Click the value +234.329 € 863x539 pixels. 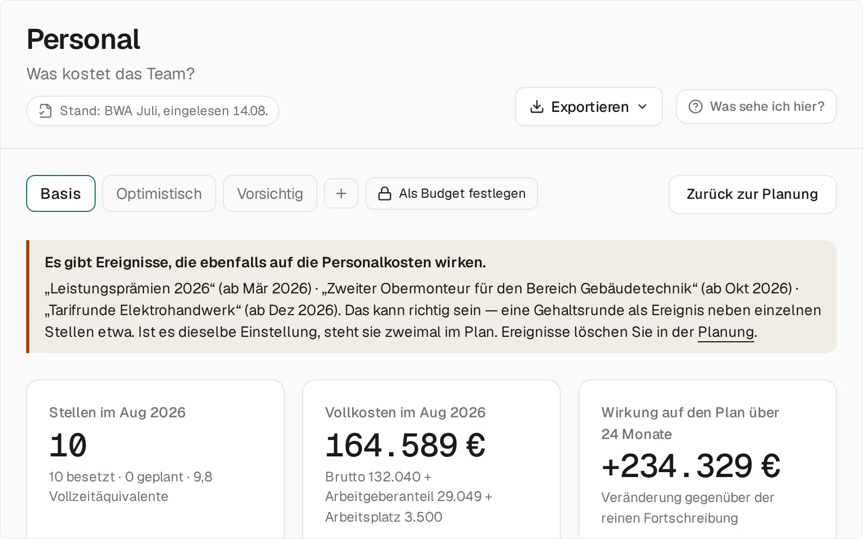[x=691, y=466]
